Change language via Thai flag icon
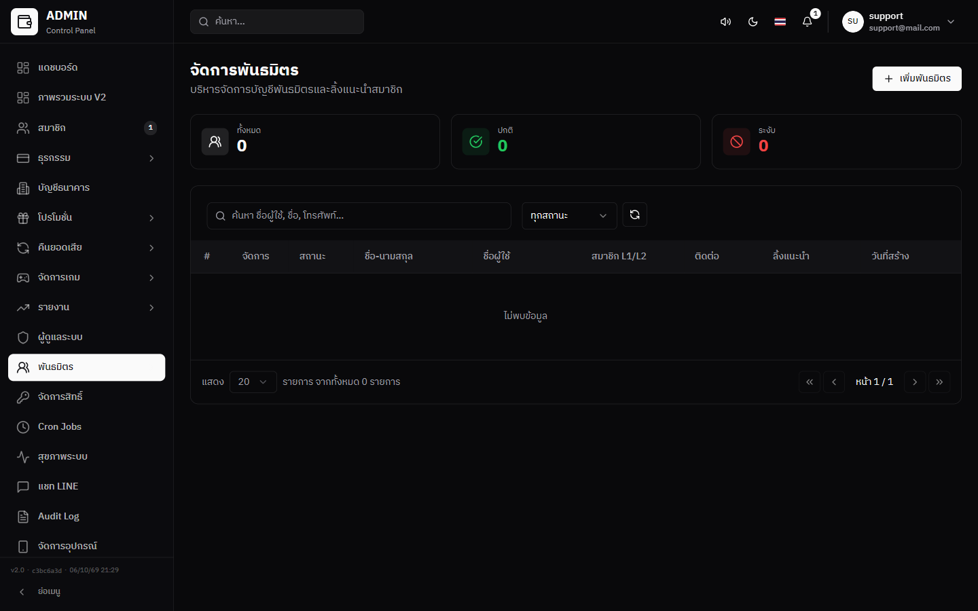 tap(780, 22)
